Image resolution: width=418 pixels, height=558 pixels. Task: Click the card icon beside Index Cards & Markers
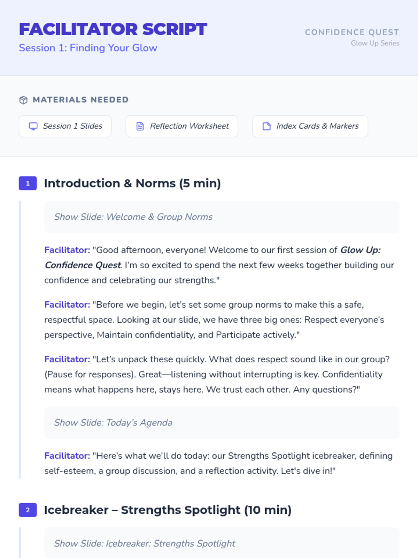tap(266, 126)
